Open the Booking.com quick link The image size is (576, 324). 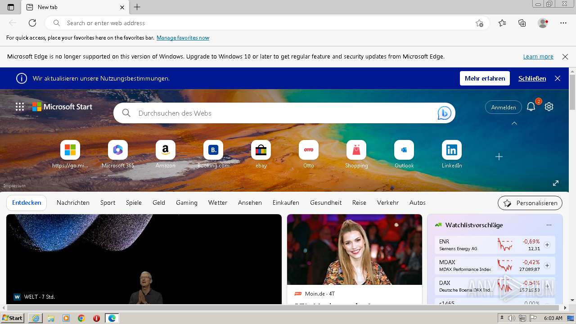click(x=213, y=154)
